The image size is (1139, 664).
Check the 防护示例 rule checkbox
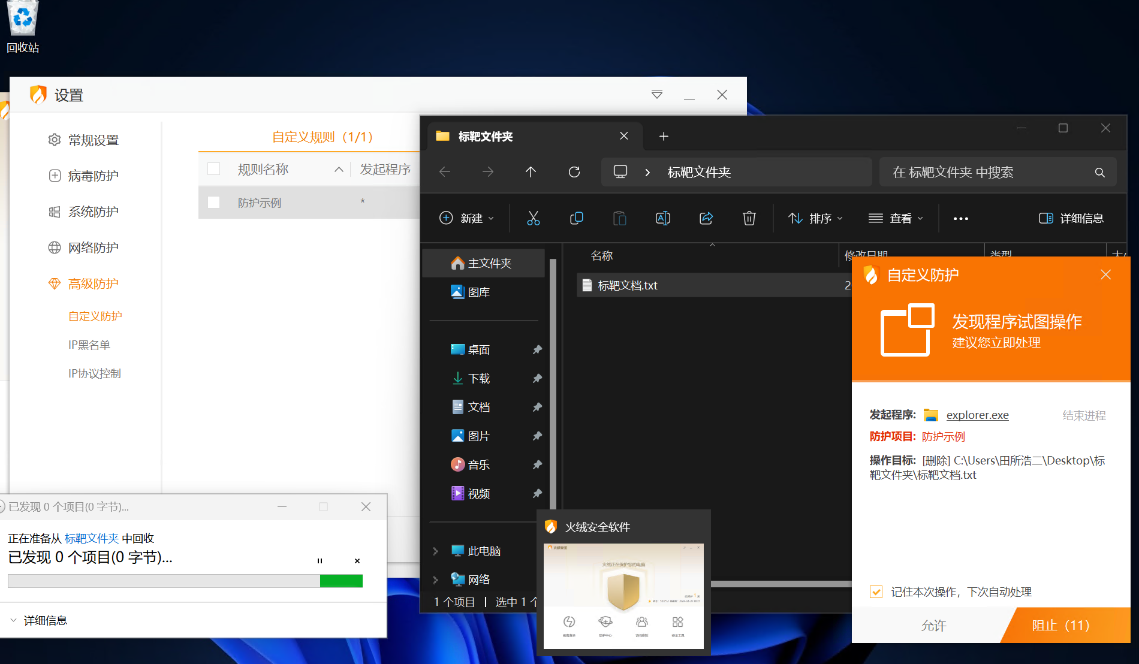[x=213, y=203]
